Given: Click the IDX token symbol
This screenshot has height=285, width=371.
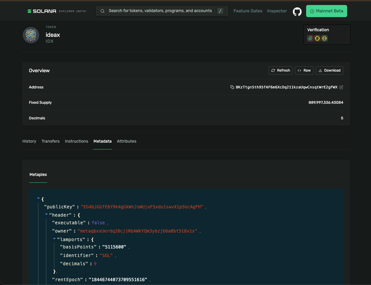Looking at the screenshot, I should [x=50, y=41].
